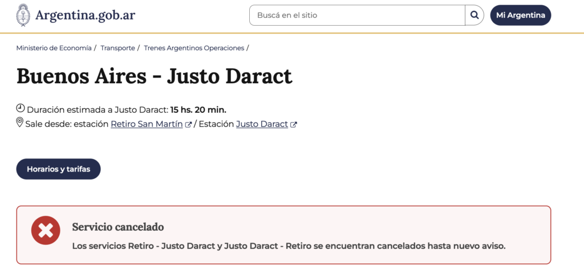
Task: Go to Trenes Argentinos Operaciones breadcrumb
Action: tap(194, 48)
